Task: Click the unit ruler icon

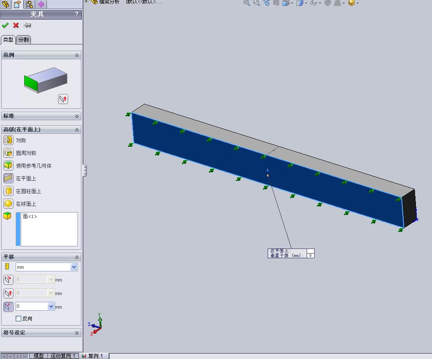Action: pyautogui.click(x=7, y=266)
